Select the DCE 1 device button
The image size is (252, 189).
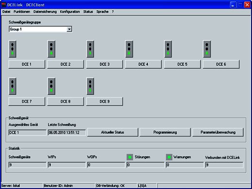click(27, 64)
